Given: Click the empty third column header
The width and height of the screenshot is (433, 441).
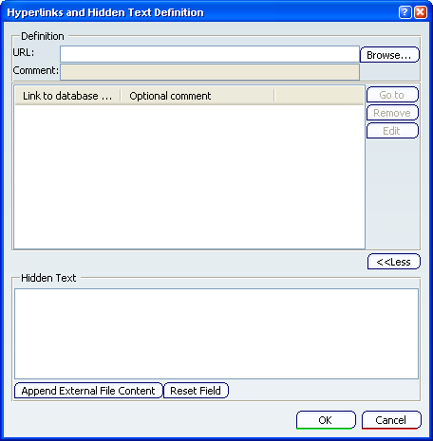Looking at the screenshot, I should point(319,96).
